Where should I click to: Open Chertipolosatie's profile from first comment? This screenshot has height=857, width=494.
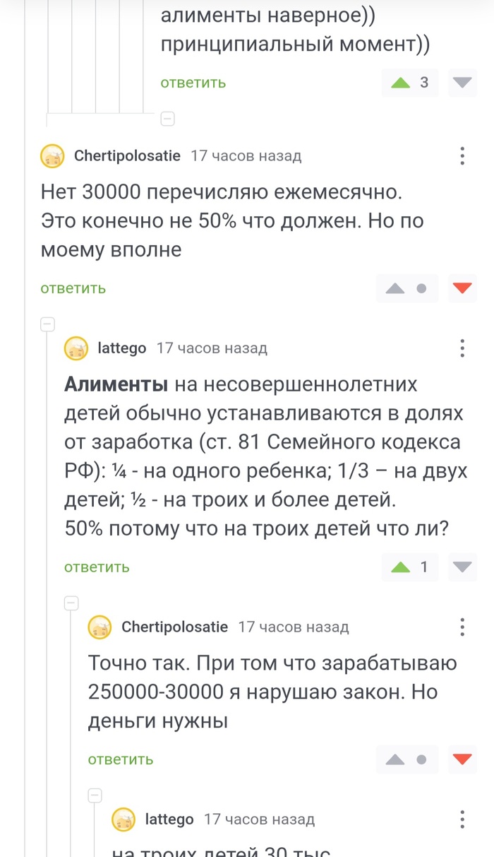[127, 156]
